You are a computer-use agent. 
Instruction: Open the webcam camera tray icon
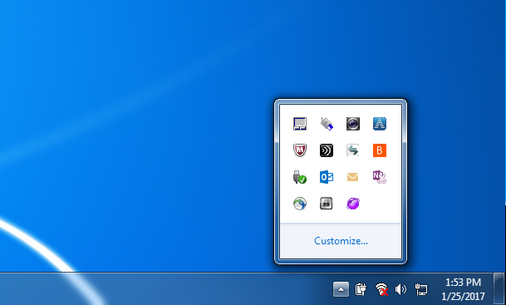coord(353,124)
